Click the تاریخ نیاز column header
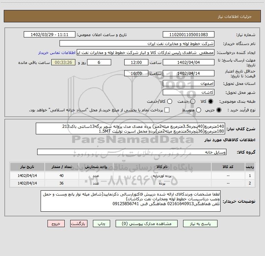Image resolution: width=265 pixels, height=256 pixels. [x=27, y=167]
